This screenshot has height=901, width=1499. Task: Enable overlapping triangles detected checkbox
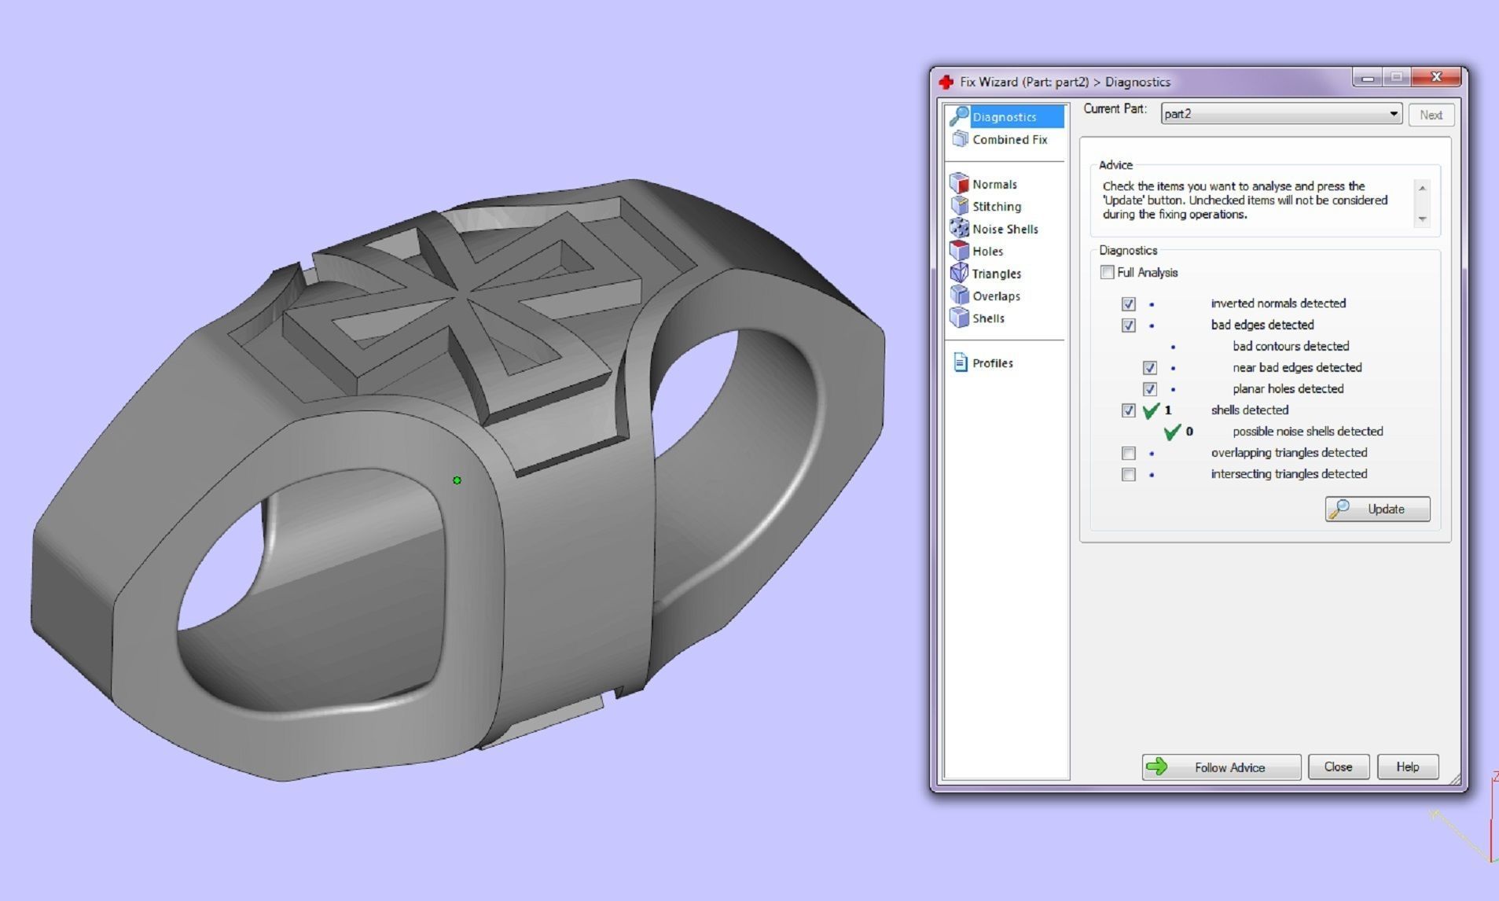coord(1129,453)
